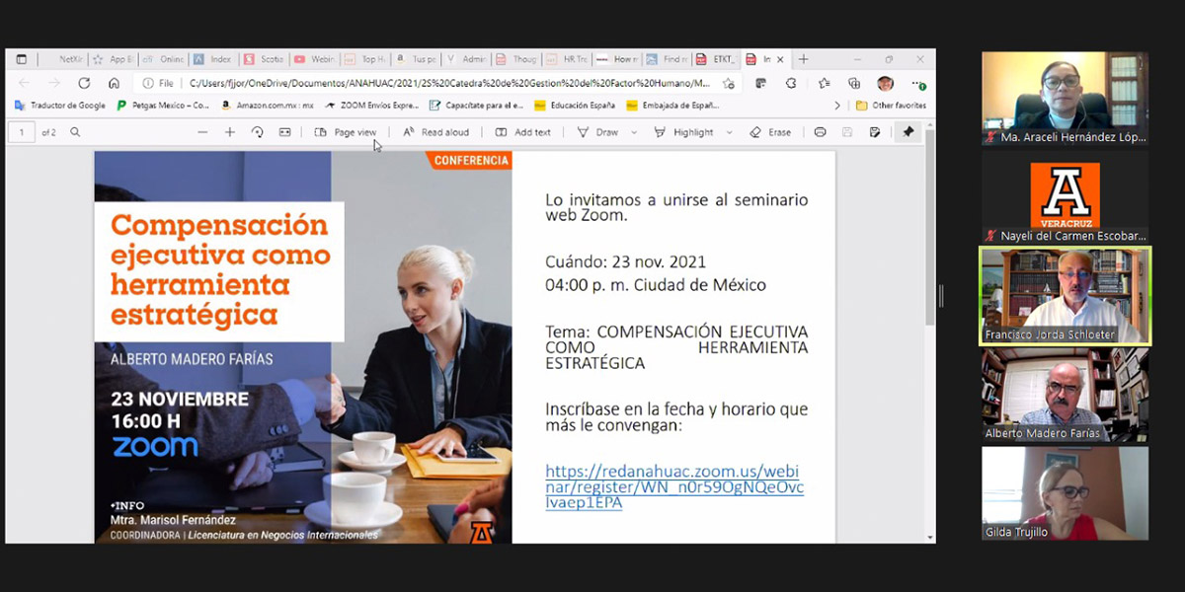Close the active PDF tab
Image resolution: width=1185 pixels, height=592 pixels.
[780, 59]
